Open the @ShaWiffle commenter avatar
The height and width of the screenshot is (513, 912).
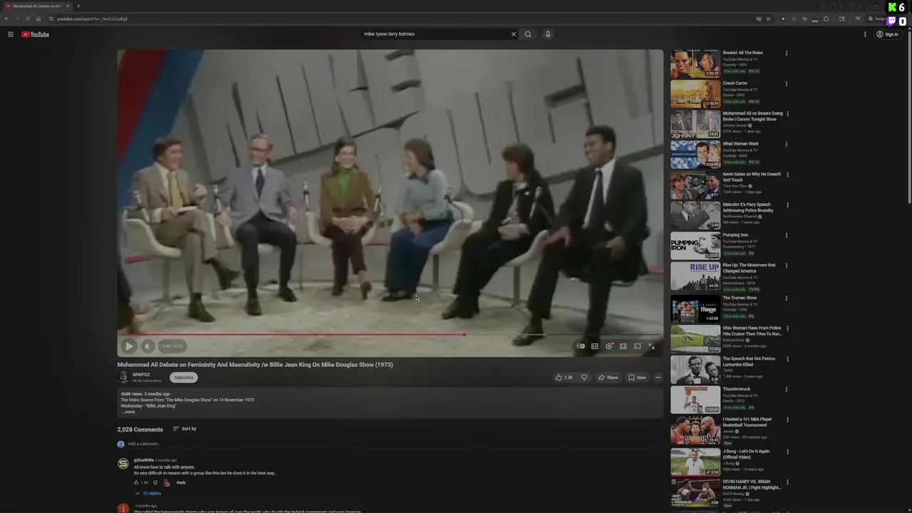click(x=123, y=464)
